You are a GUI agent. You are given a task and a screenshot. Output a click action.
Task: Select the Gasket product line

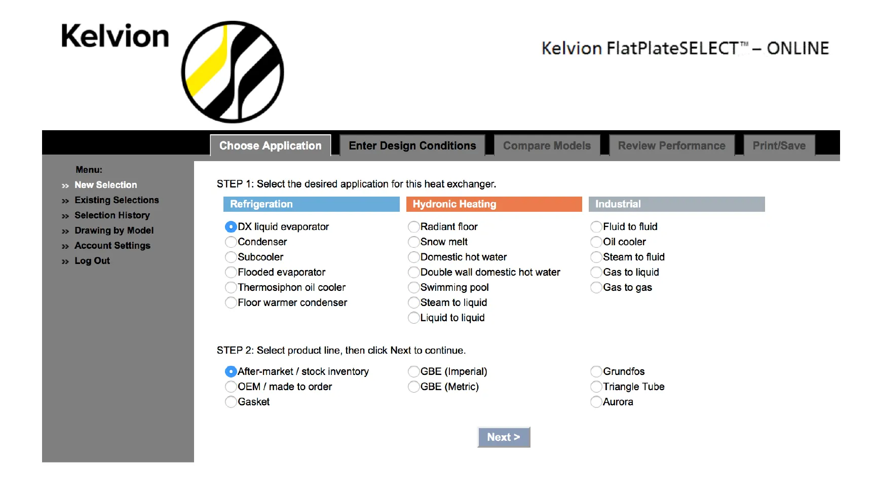tap(231, 402)
